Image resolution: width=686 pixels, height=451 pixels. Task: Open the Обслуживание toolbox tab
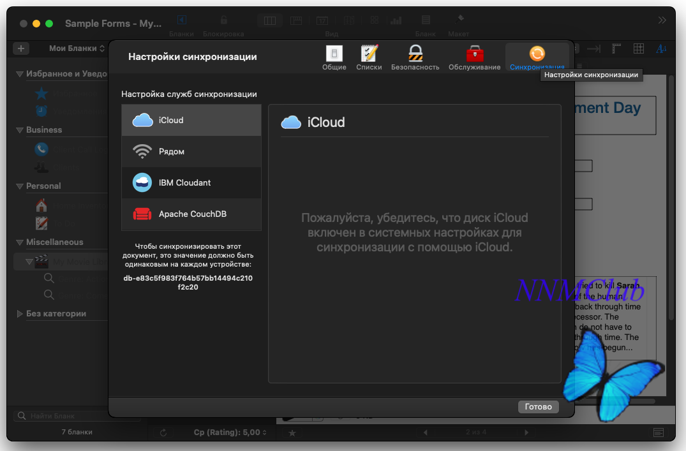click(x=474, y=57)
